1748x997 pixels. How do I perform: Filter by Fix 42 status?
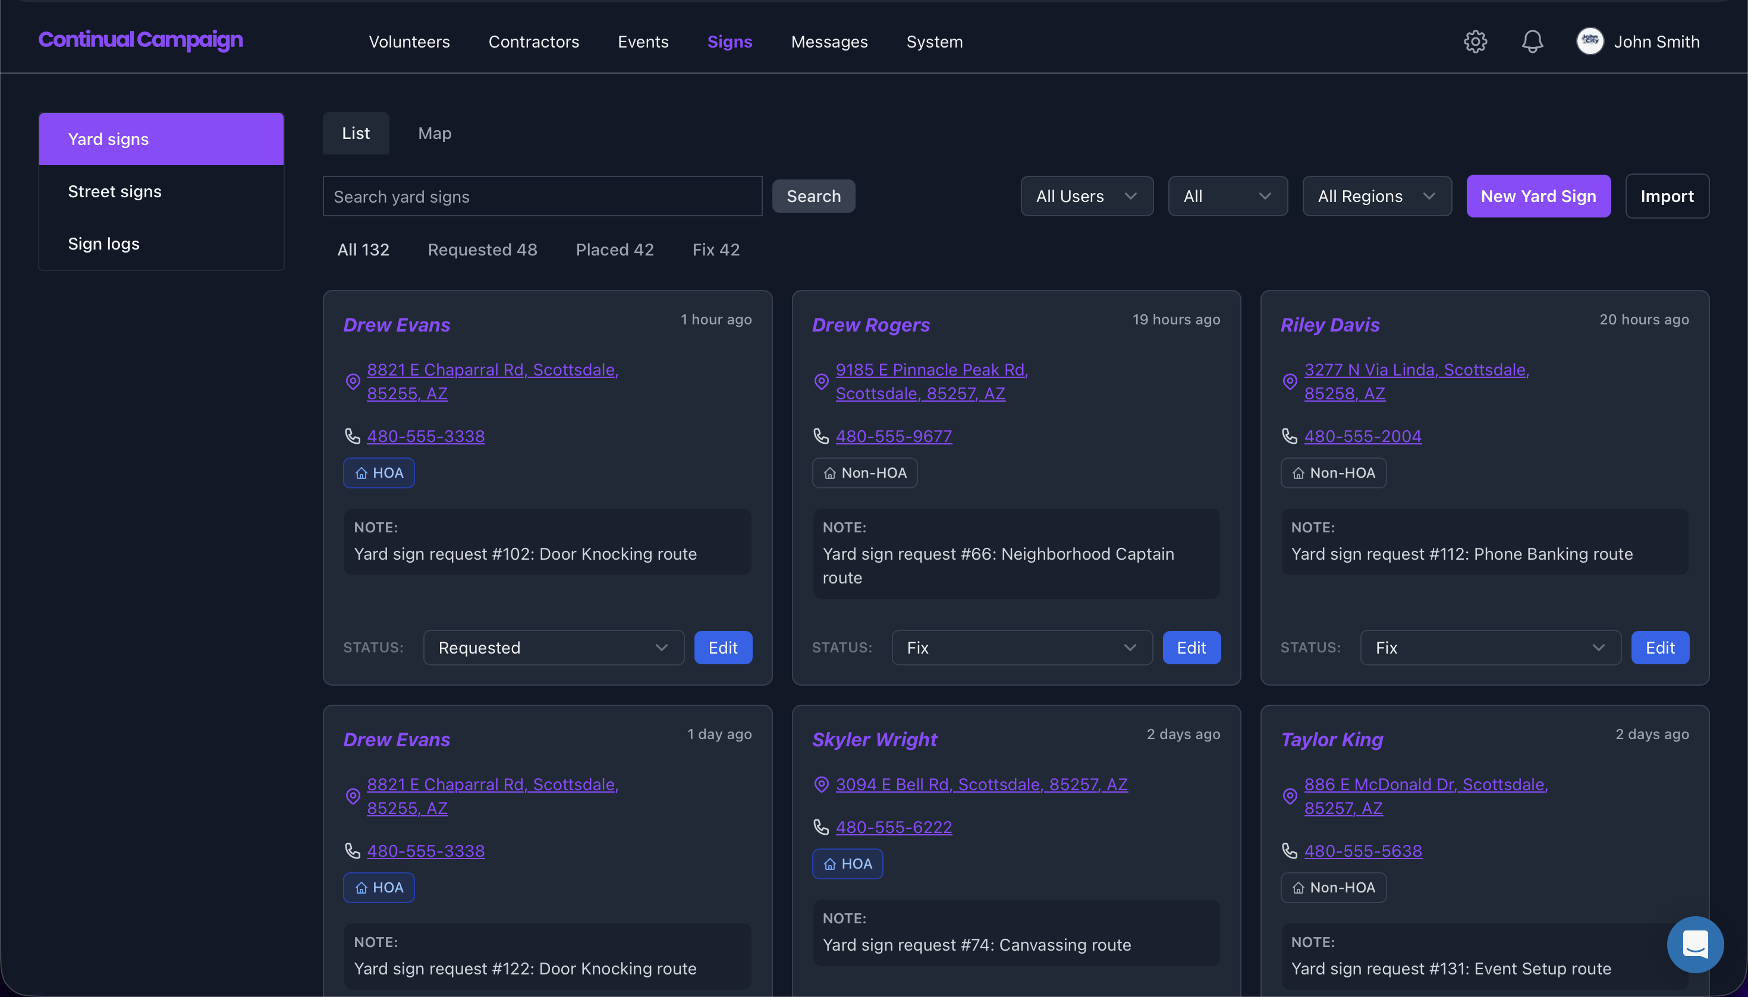point(715,250)
